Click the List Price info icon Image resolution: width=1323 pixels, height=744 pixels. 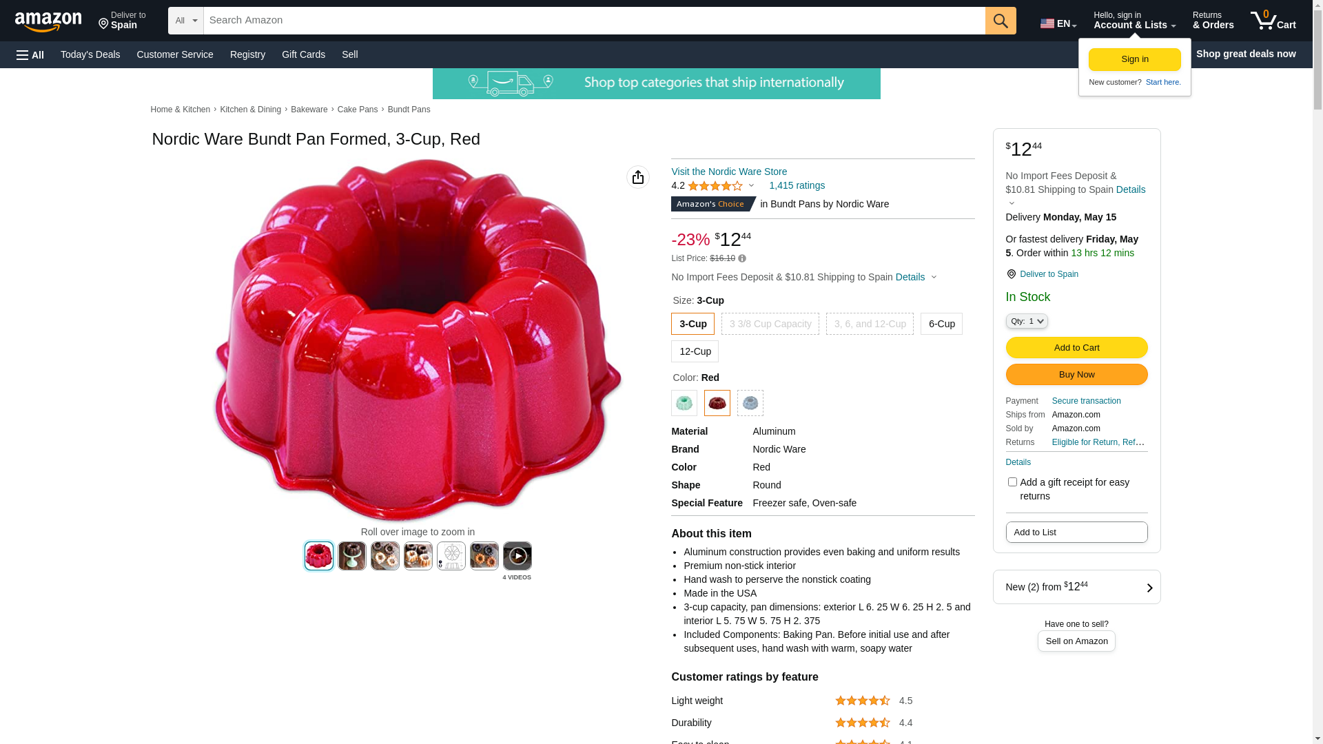tap(742, 259)
